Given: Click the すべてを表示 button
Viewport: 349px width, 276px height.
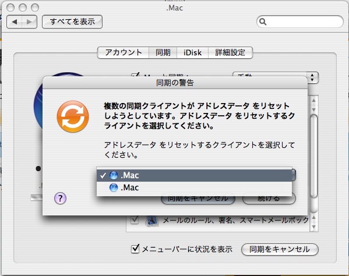Looking at the screenshot, I should click(72, 22).
